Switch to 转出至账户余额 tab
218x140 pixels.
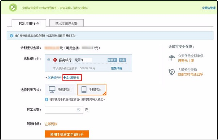coord(66,23)
